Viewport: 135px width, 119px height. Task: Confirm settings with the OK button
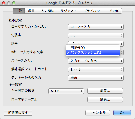122,113
